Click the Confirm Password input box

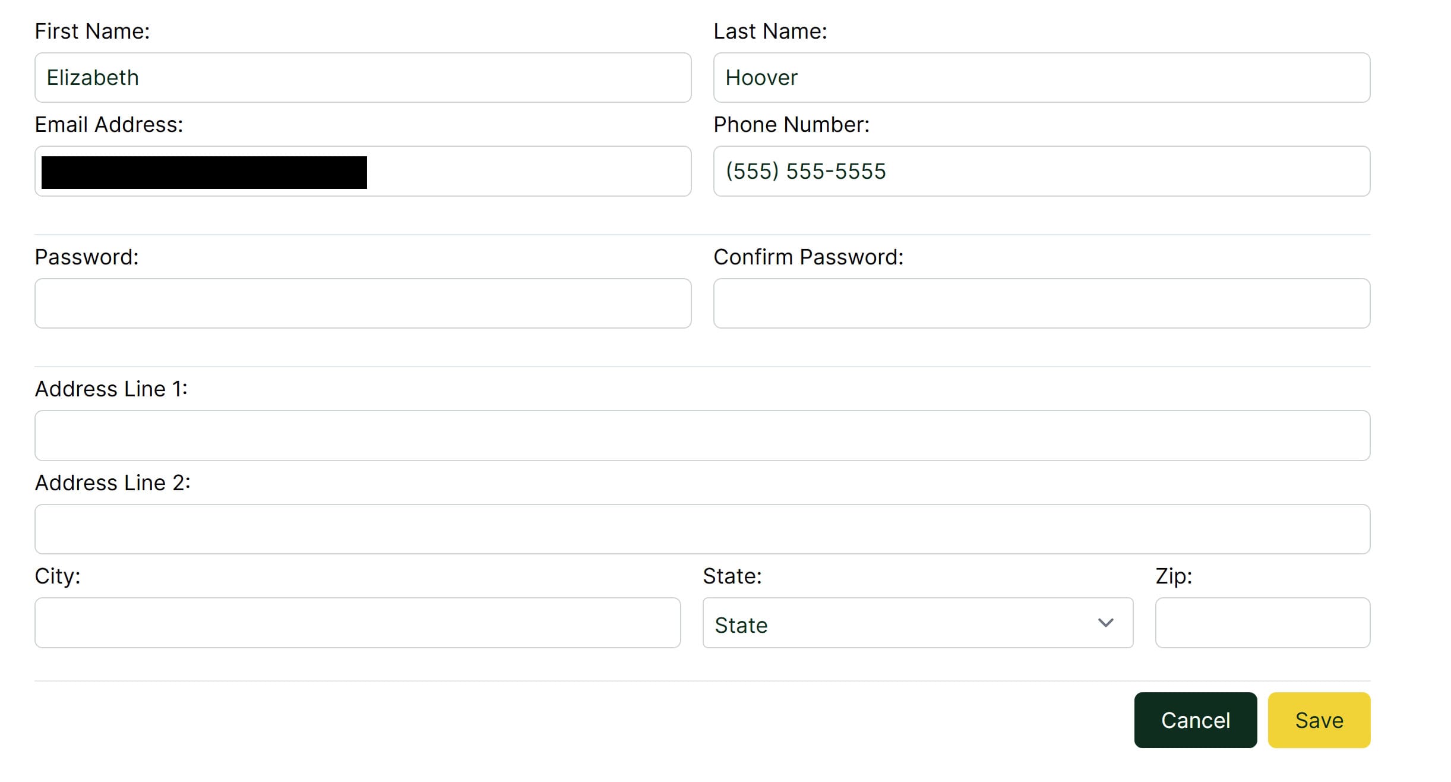[x=1041, y=304]
